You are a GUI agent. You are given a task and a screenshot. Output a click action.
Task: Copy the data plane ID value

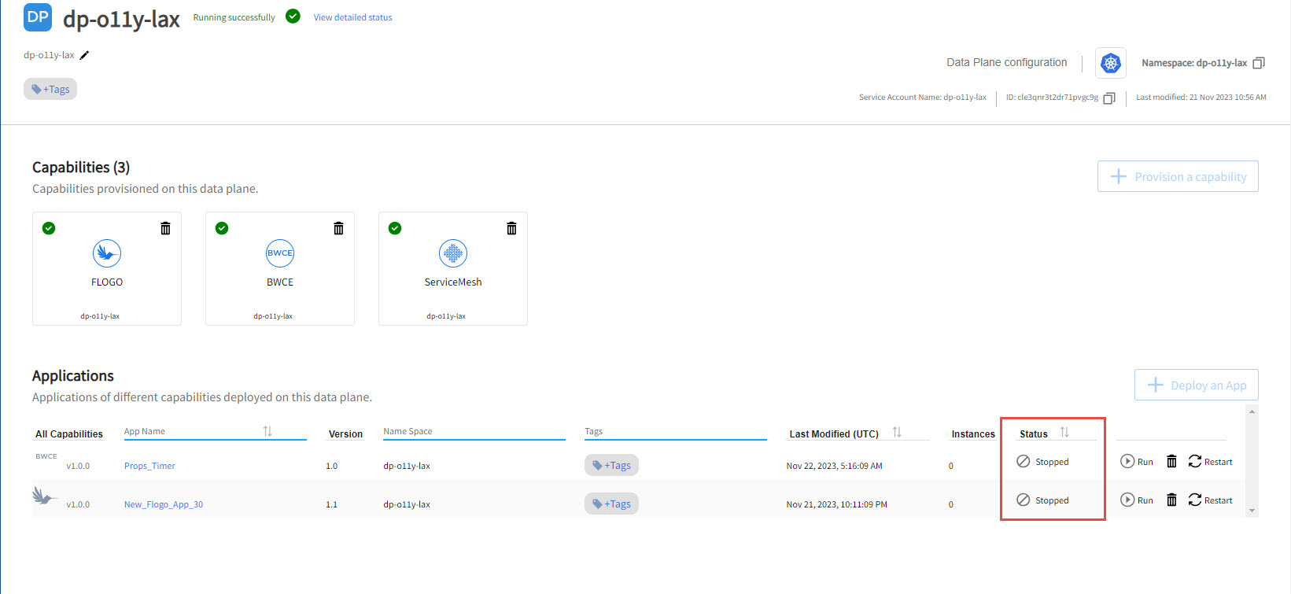(1109, 98)
